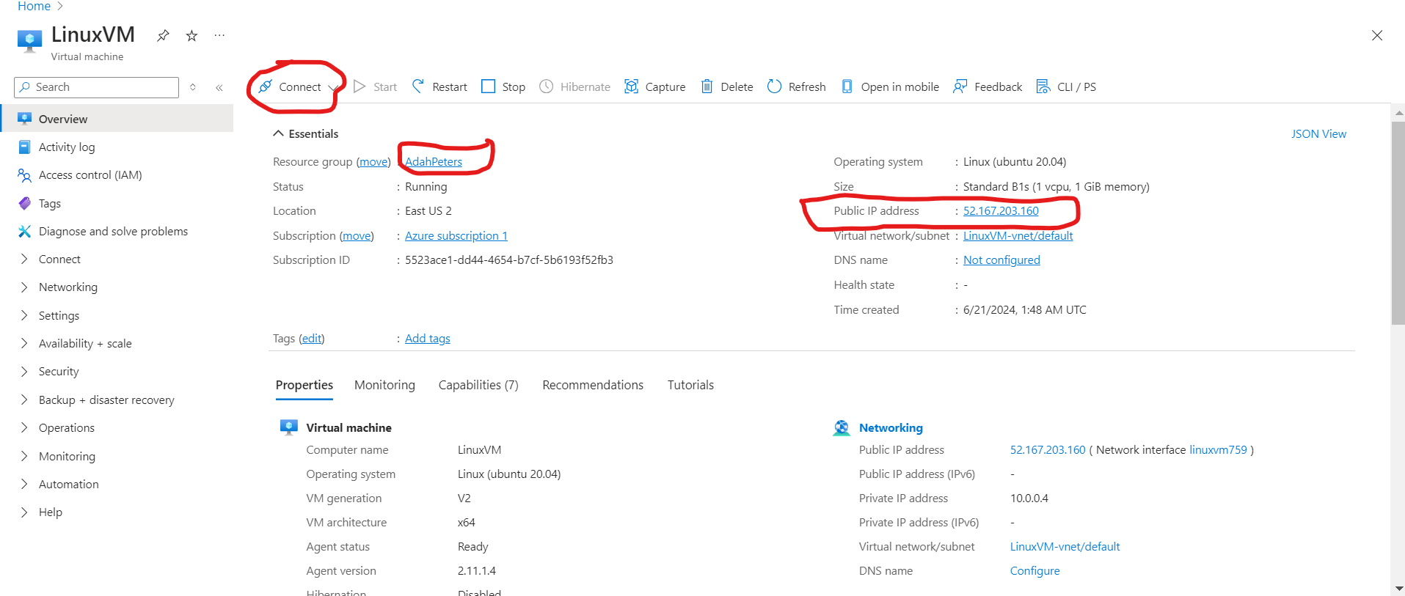
Task: Pin LinuxVM to dashboard with pin icon
Action: point(163,35)
